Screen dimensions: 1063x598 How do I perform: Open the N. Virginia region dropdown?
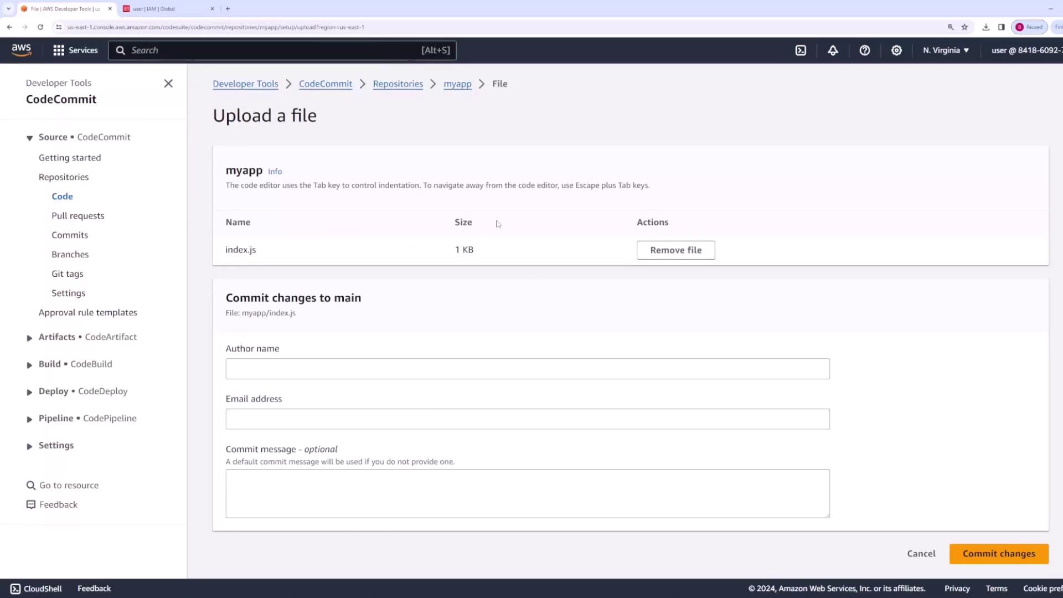[946, 50]
